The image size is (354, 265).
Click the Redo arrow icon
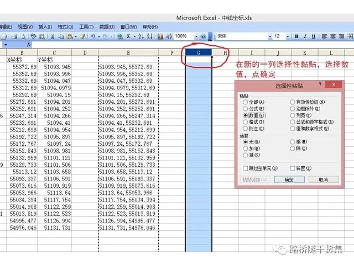tap(105, 36)
